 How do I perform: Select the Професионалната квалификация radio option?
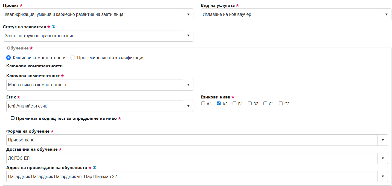click(72, 58)
